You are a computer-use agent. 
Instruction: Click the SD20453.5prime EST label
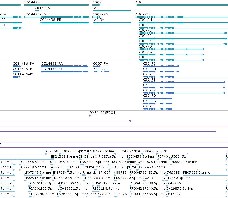tap(140, 157)
